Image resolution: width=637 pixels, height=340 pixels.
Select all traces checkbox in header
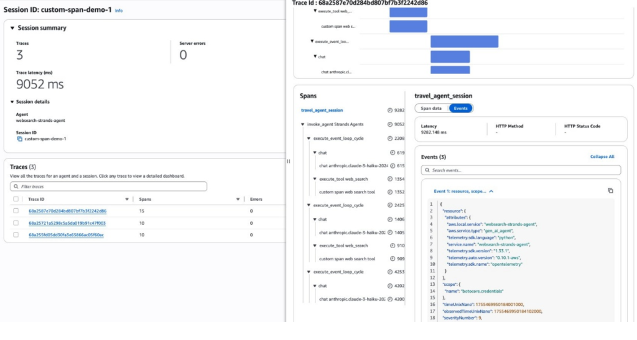pos(16,199)
